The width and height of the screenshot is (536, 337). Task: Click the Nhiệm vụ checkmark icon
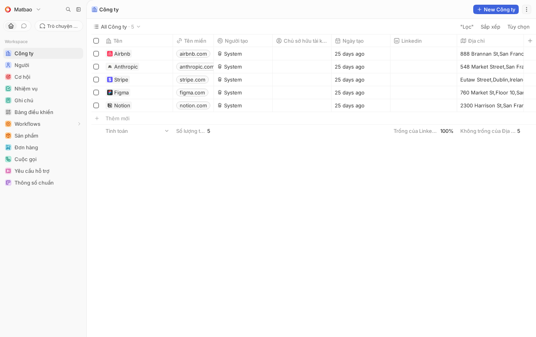[x=8, y=89]
